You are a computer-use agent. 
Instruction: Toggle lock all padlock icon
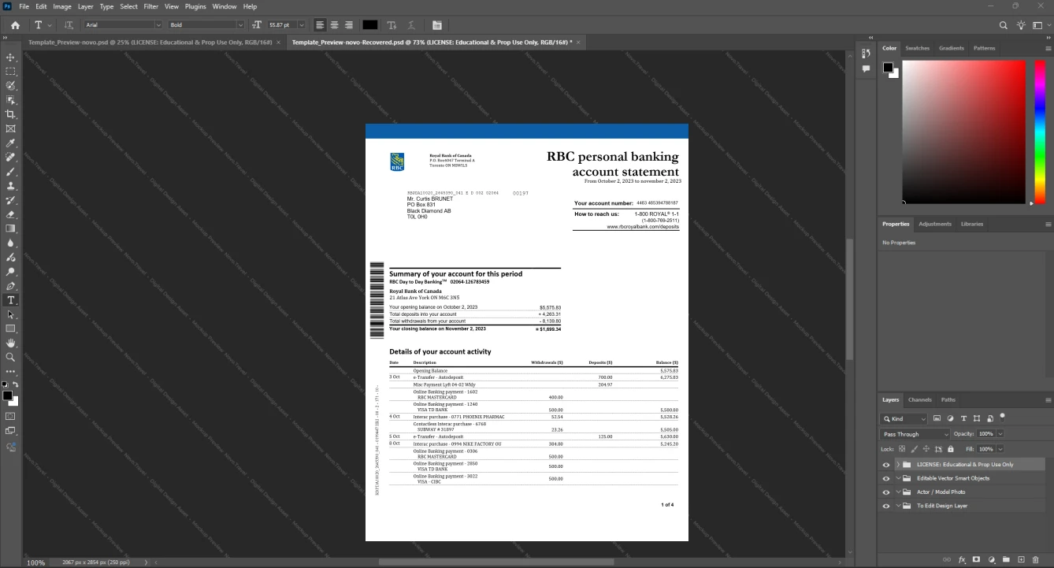950,449
